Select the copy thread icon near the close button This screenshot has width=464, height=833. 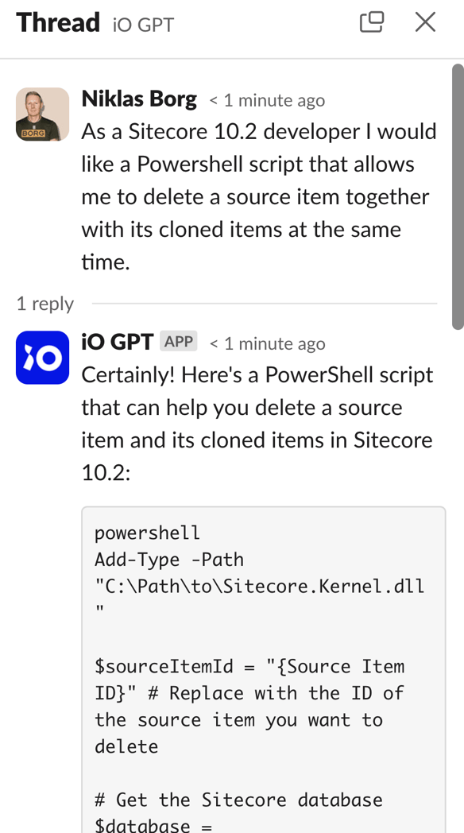click(x=371, y=22)
